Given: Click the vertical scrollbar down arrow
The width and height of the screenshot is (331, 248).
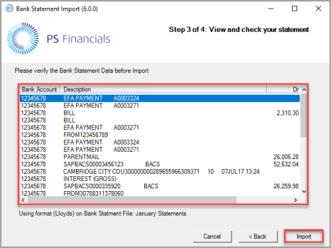Looking at the screenshot, I should coord(304,192).
